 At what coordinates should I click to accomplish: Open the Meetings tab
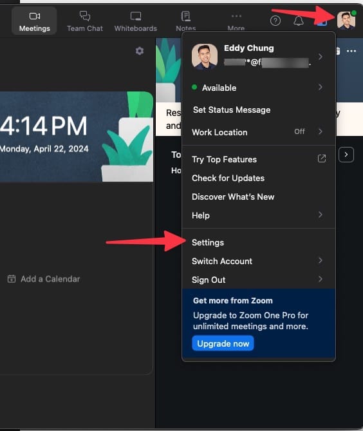pyautogui.click(x=34, y=21)
